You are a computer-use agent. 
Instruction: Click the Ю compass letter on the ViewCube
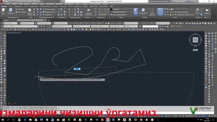tap(195, 46)
